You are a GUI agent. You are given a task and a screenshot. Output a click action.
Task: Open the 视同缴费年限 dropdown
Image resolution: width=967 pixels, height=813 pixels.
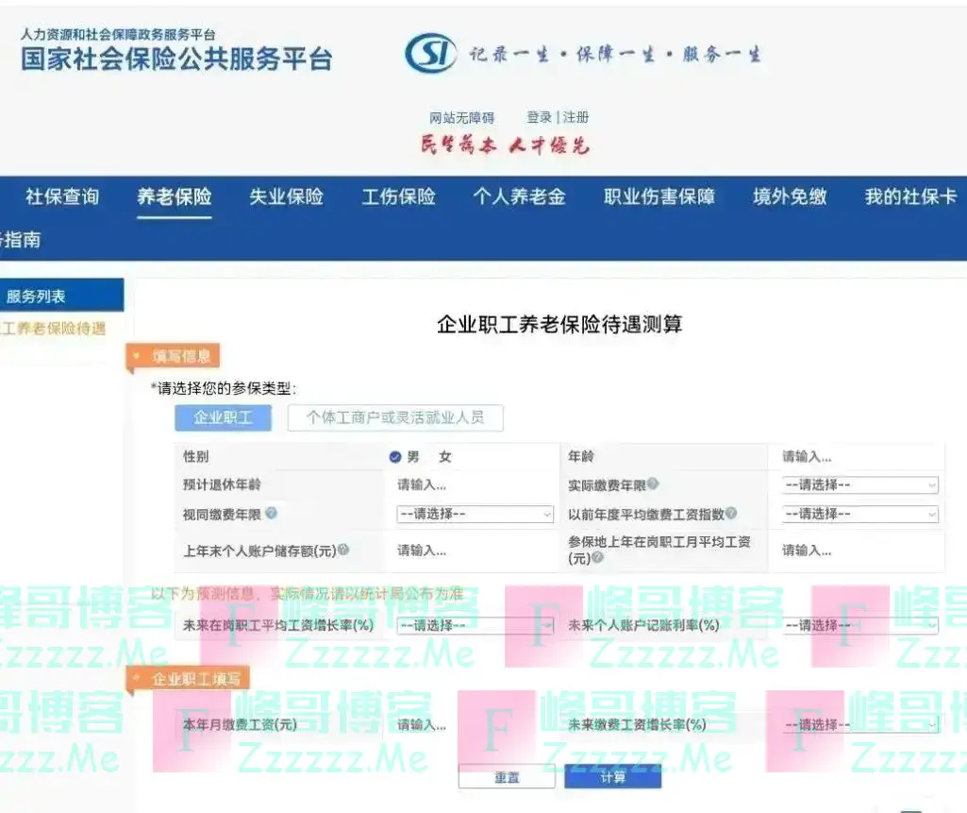(x=475, y=515)
